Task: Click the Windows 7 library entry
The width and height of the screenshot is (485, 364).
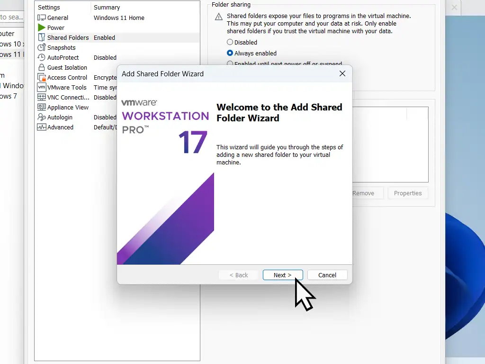Action: point(9,96)
